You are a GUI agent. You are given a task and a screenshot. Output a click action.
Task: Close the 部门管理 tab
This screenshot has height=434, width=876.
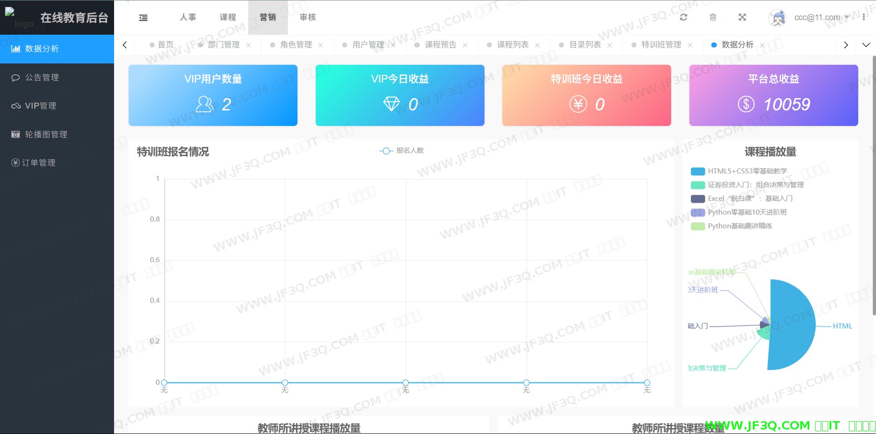coord(249,45)
